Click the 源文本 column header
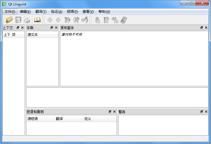 tap(42, 35)
